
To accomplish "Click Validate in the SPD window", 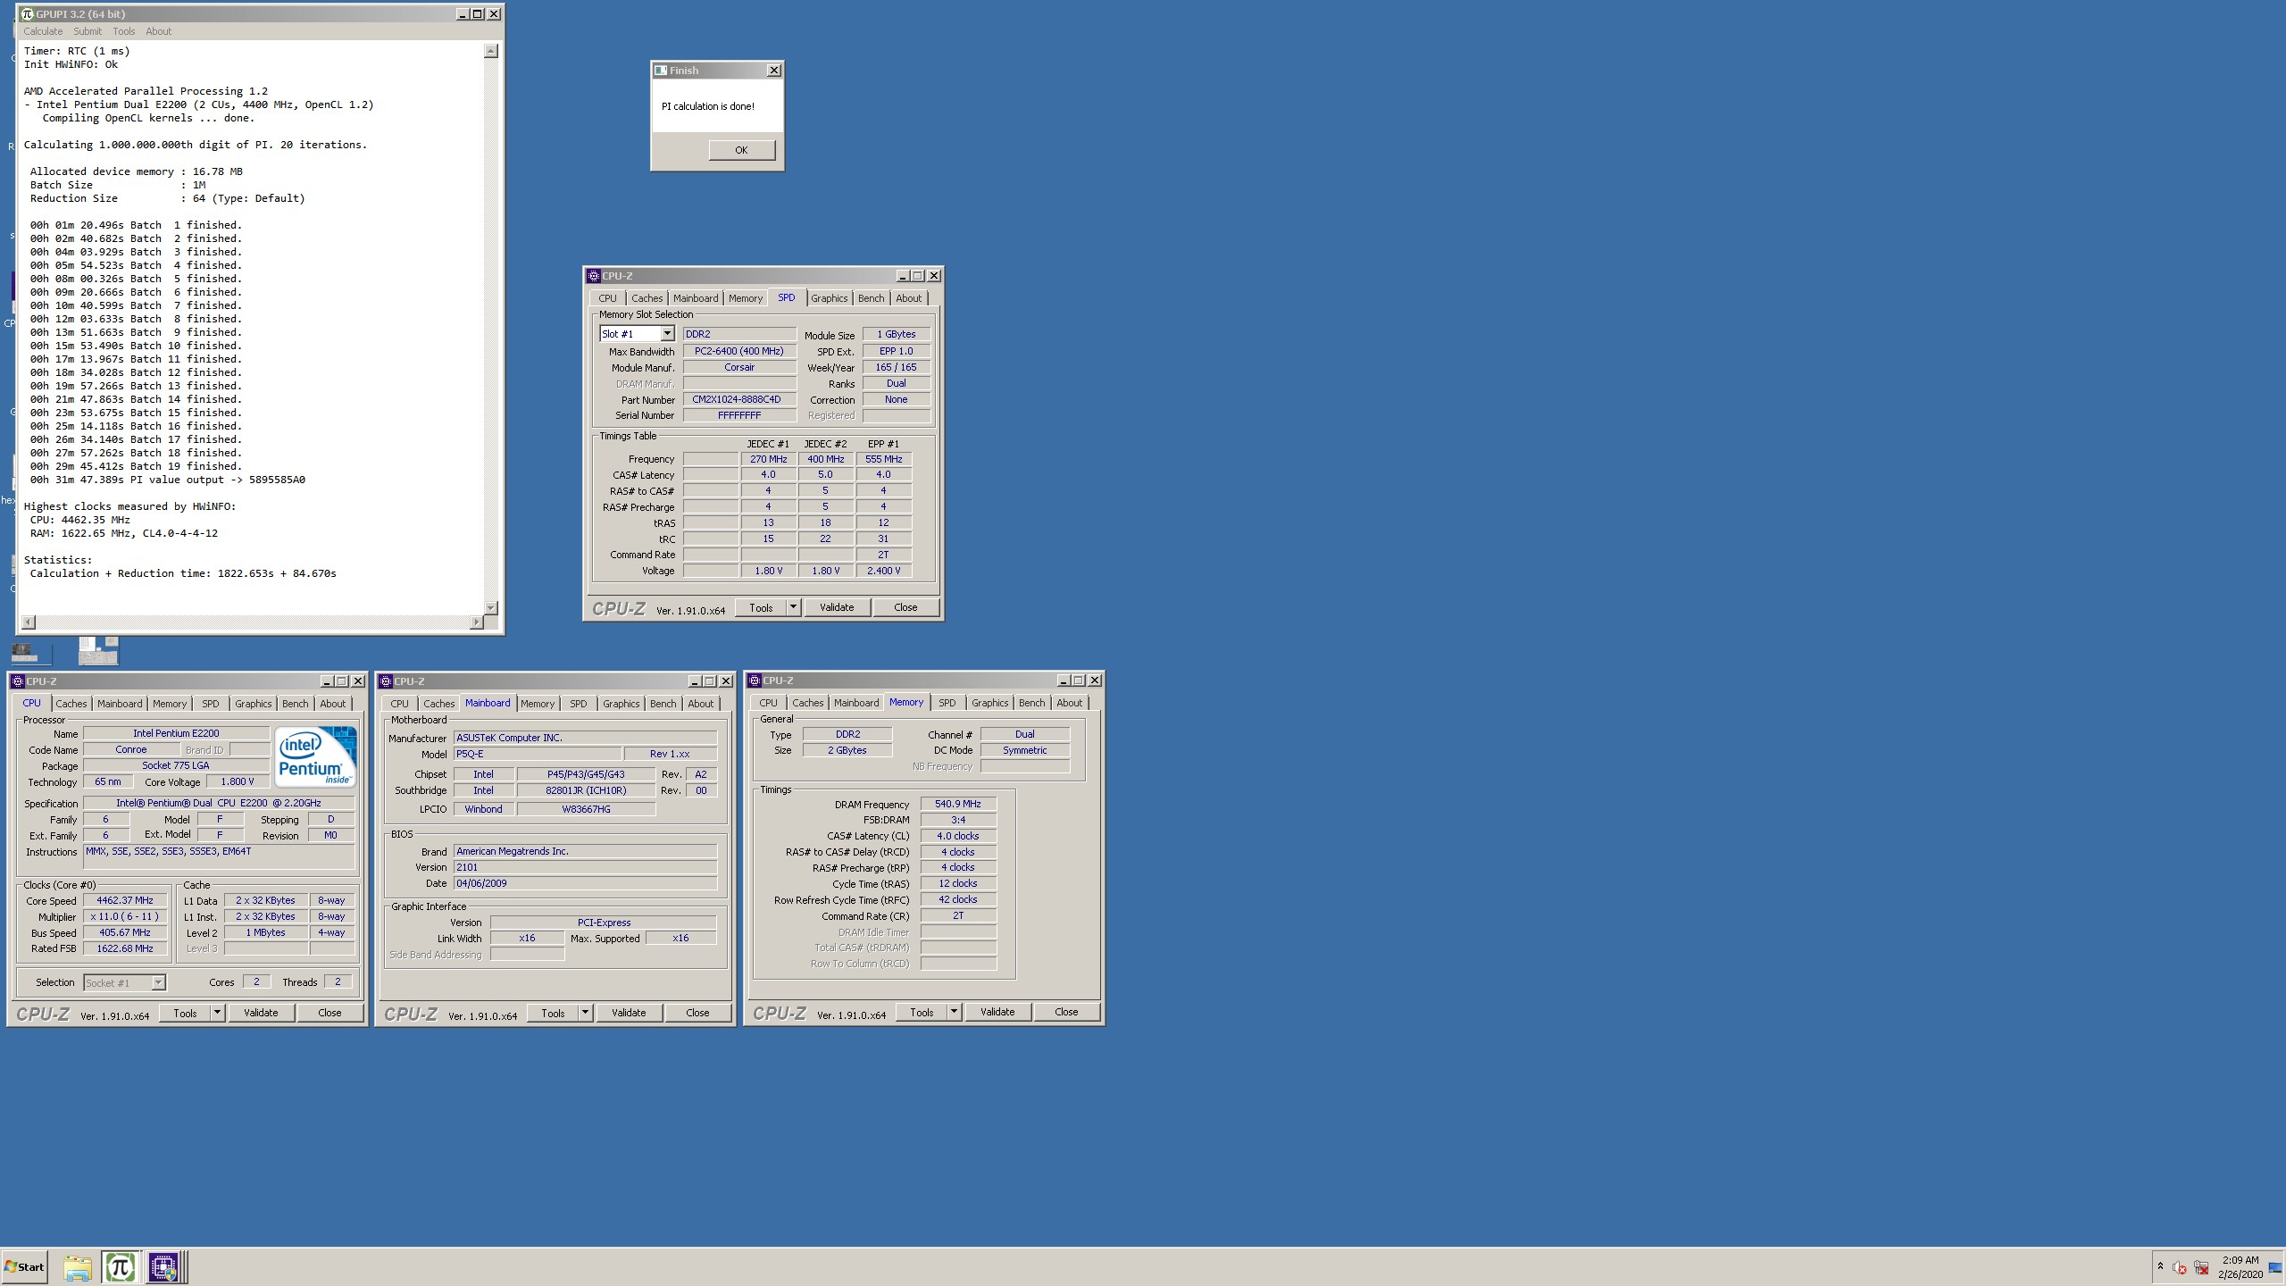I will [837, 607].
